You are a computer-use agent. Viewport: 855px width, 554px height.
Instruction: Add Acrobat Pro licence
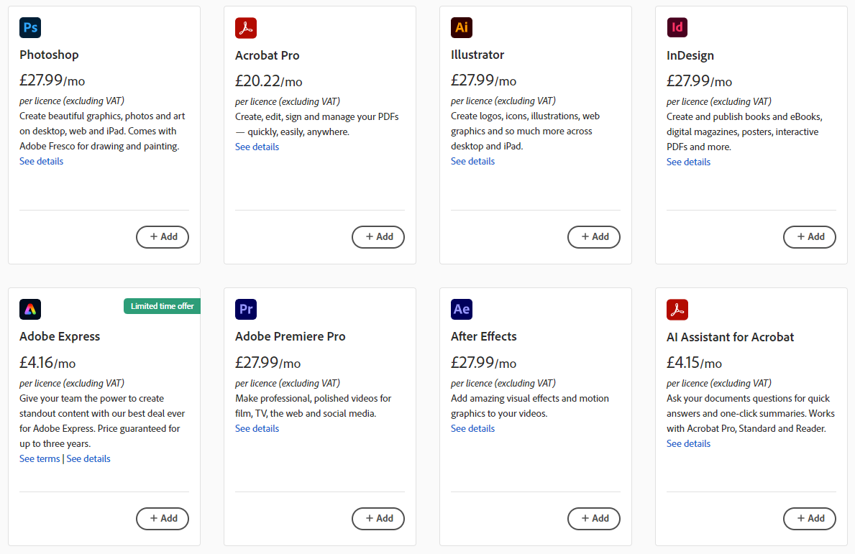pos(378,237)
